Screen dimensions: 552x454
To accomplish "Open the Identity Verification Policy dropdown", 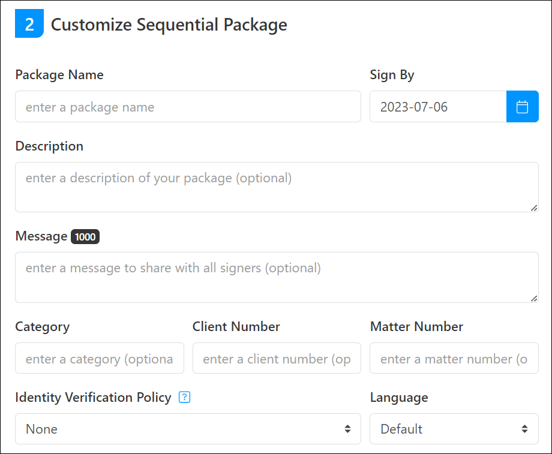I will pos(188,429).
